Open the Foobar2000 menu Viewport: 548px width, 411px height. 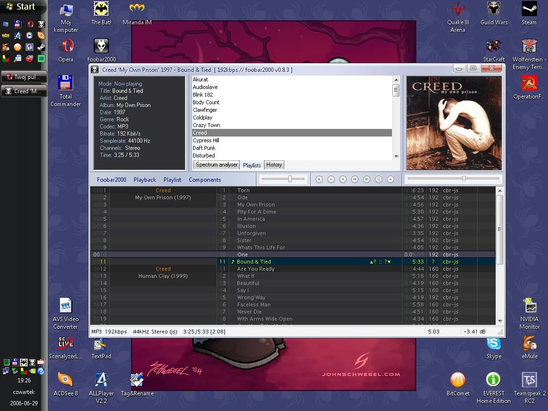tap(111, 180)
